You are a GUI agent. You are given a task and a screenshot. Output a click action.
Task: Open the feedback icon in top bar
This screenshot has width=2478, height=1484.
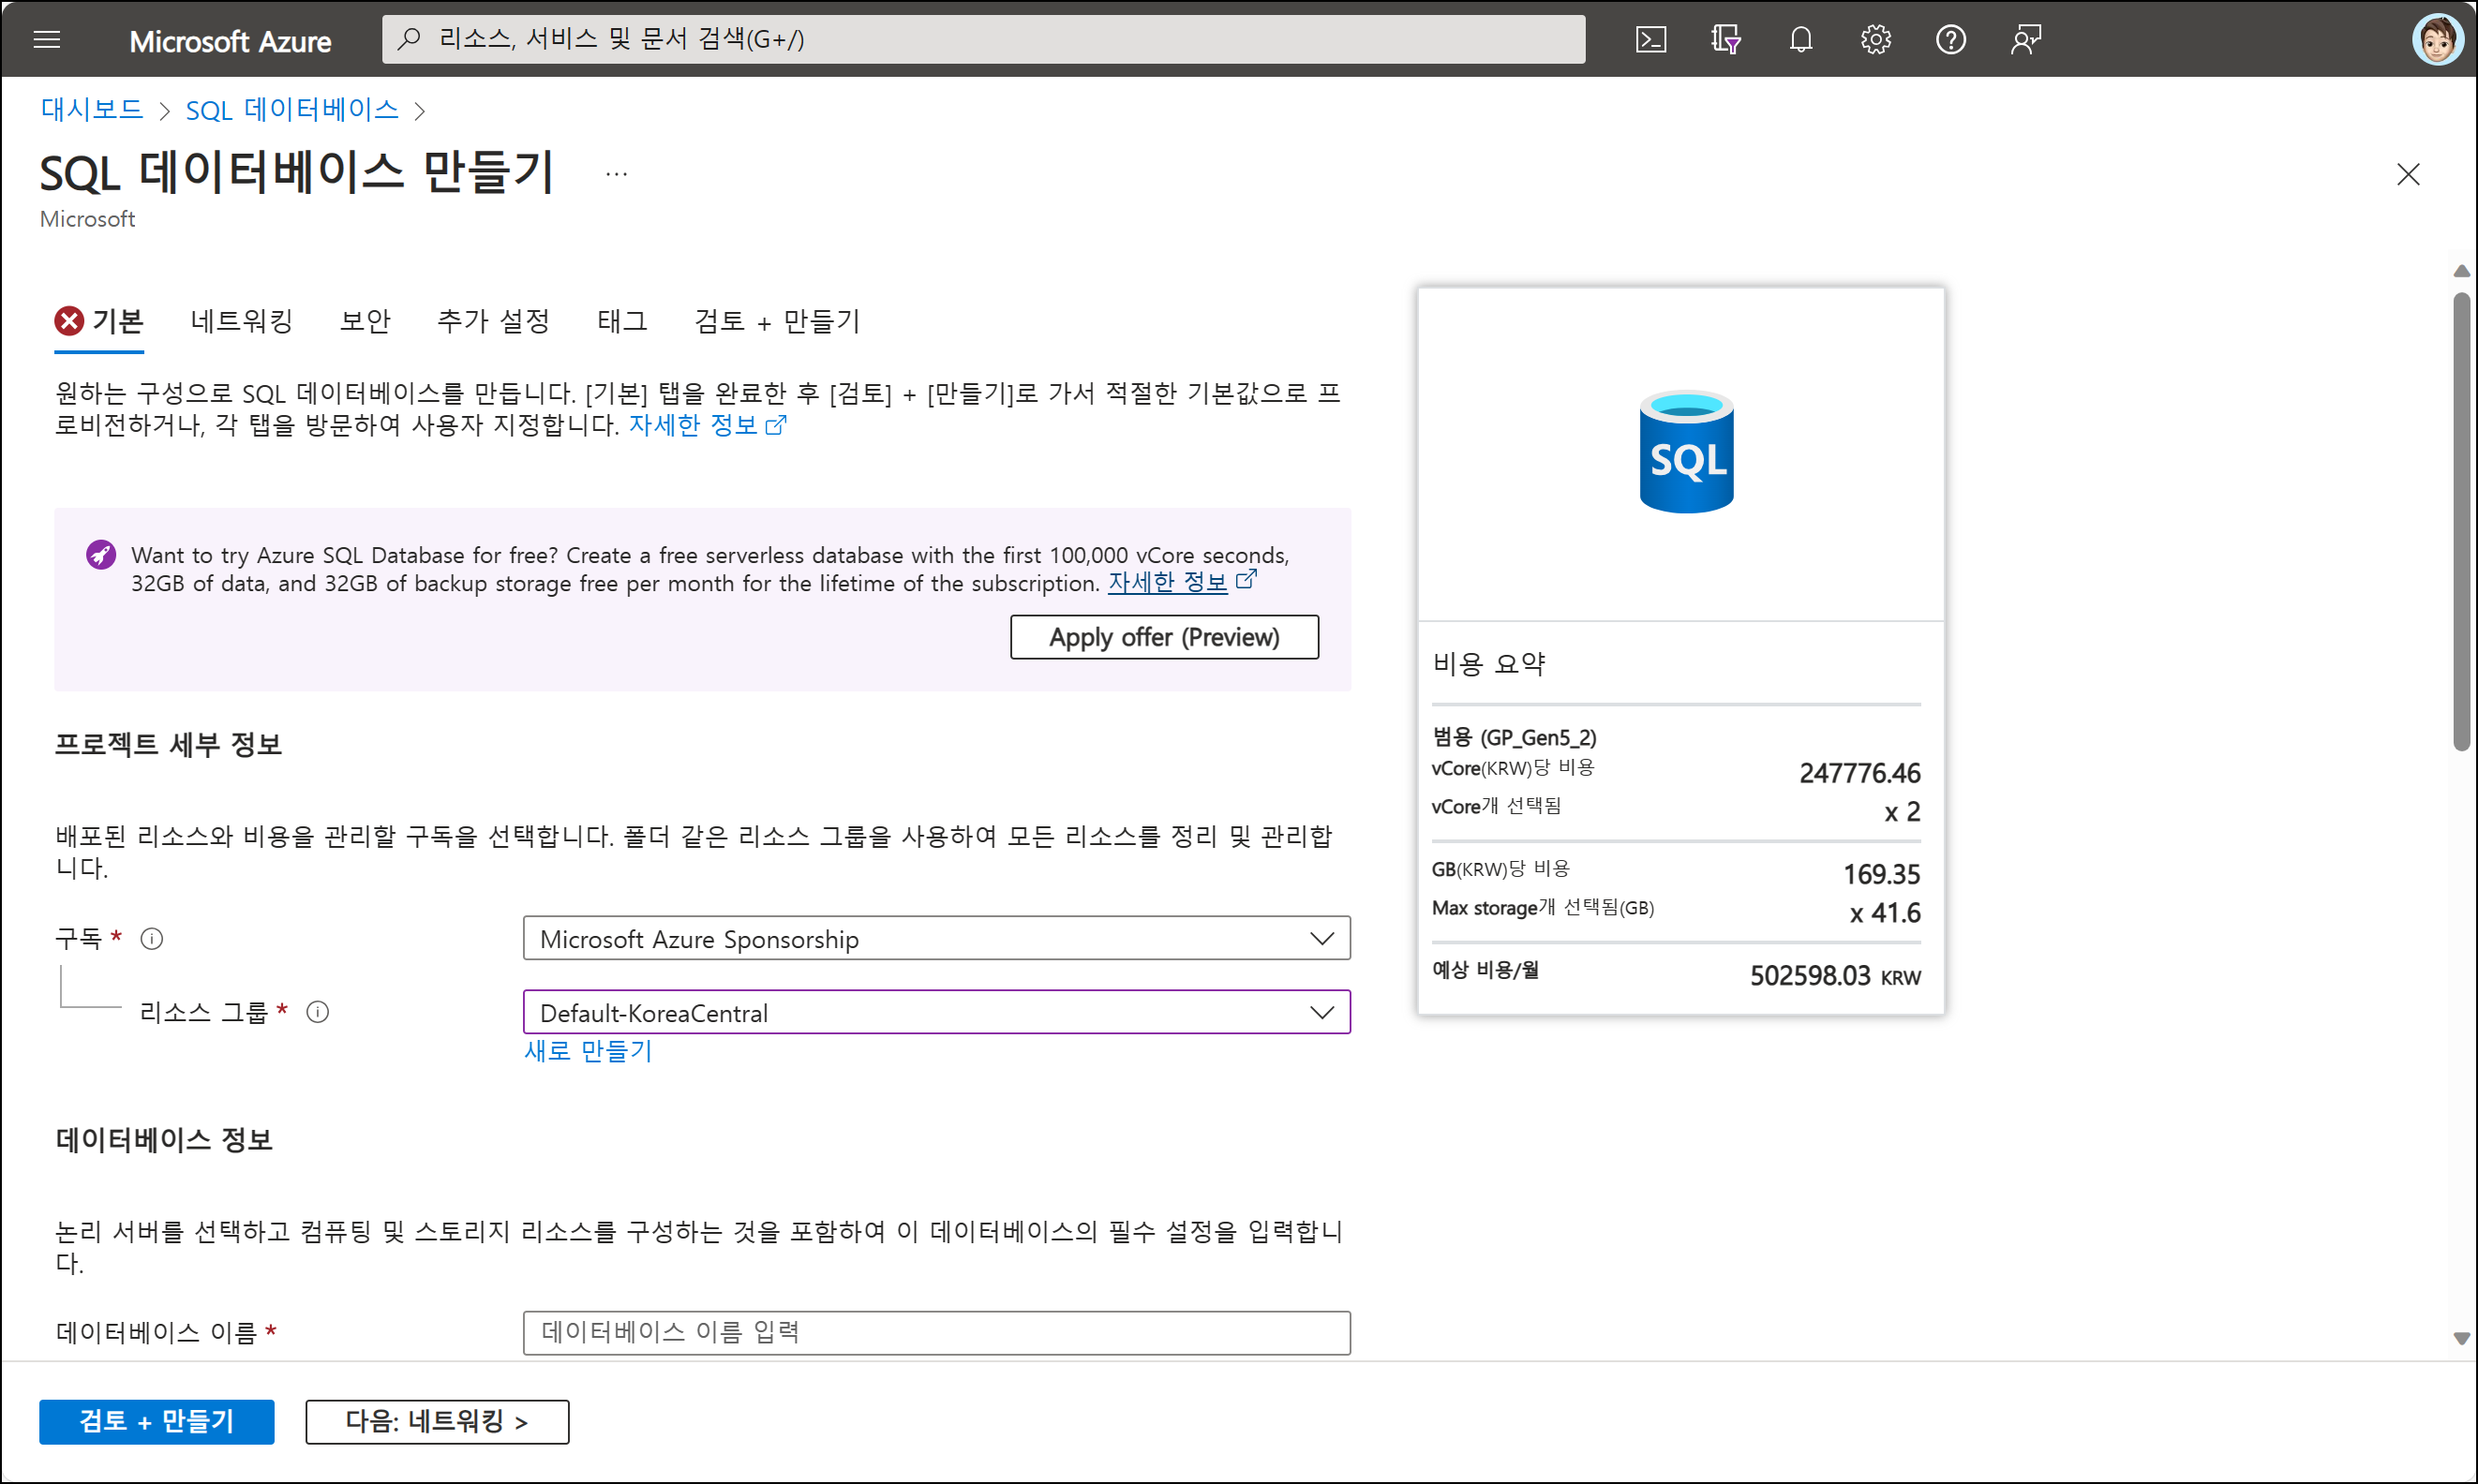click(x=2026, y=40)
